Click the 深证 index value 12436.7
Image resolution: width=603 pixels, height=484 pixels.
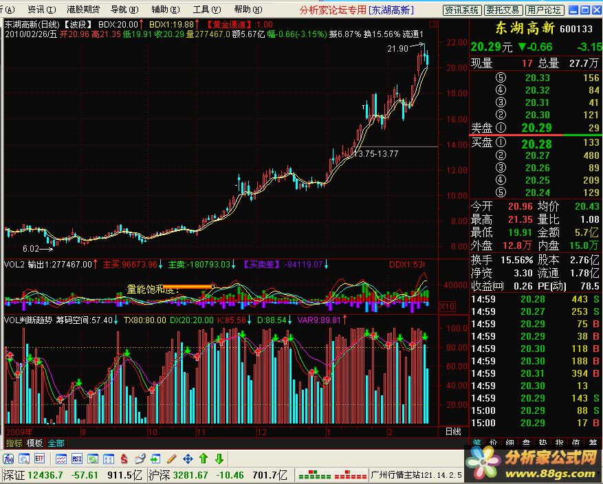(x=45, y=475)
